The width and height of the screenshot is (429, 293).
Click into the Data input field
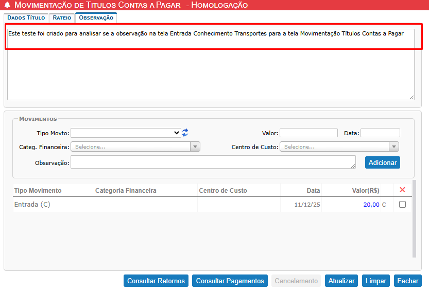(380, 133)
